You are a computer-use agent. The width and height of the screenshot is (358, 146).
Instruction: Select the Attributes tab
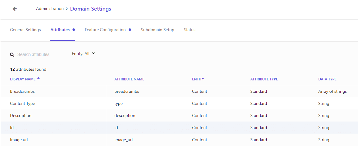pyautogui.click(x=60, y=30)
